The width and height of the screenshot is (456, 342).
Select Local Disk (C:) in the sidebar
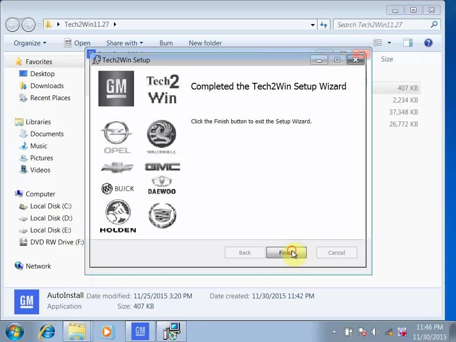click(x=51, y=206)
